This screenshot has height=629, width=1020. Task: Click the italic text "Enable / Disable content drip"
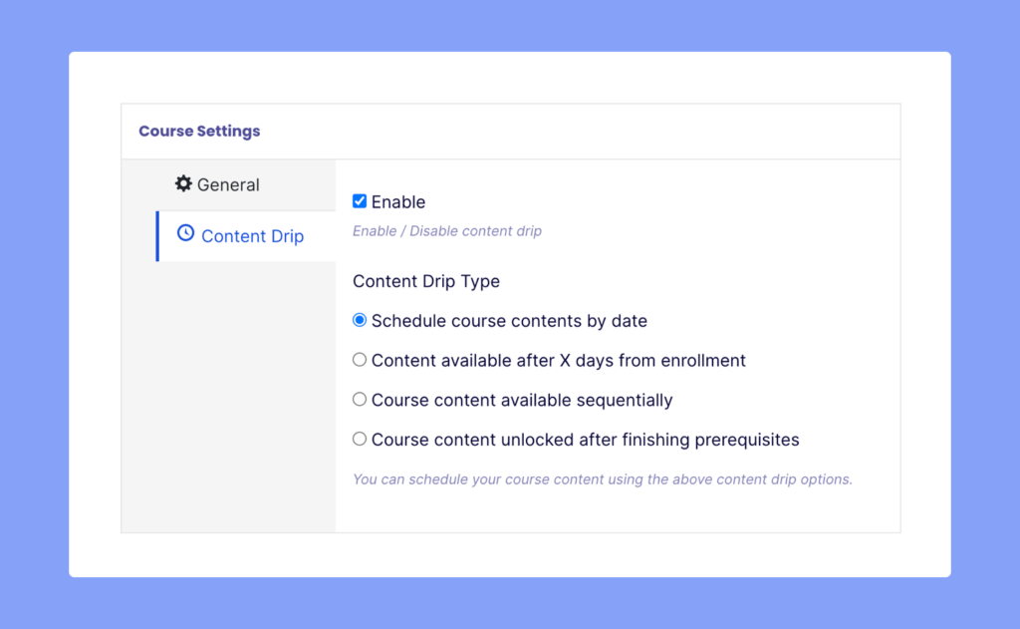point(446,230)
